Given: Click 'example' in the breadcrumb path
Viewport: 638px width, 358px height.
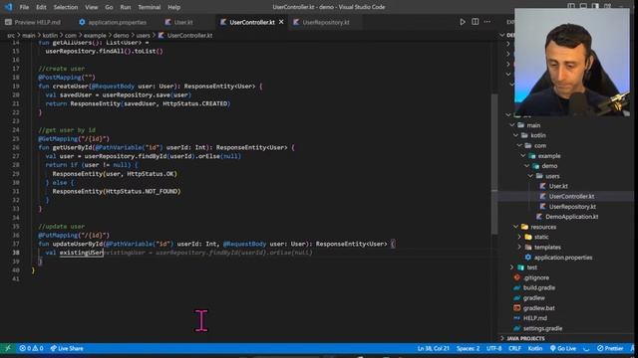Looking at the screenshot, I should tap(95, 36).
